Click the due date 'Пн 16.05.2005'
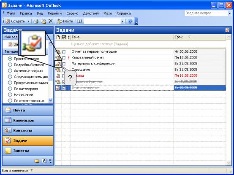The height and width of the screenshot is (175, 234). point(186,75)
